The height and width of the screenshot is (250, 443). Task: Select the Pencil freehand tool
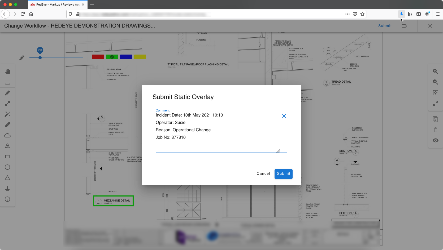(7, 93)
